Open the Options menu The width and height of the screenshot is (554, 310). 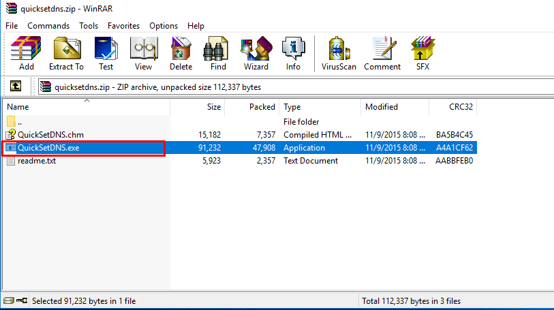click(x=164, y=26)
